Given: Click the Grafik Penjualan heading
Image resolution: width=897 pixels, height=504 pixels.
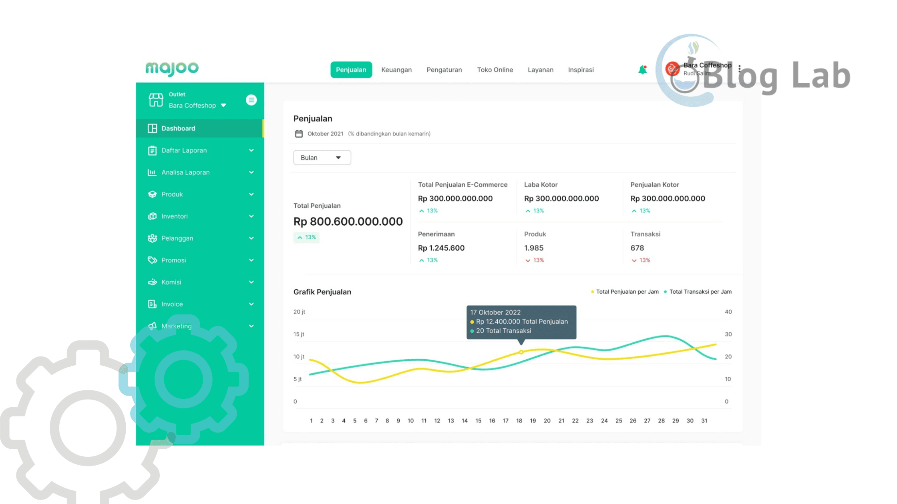Looking at the screenshot, I should (x=322, y=292).
